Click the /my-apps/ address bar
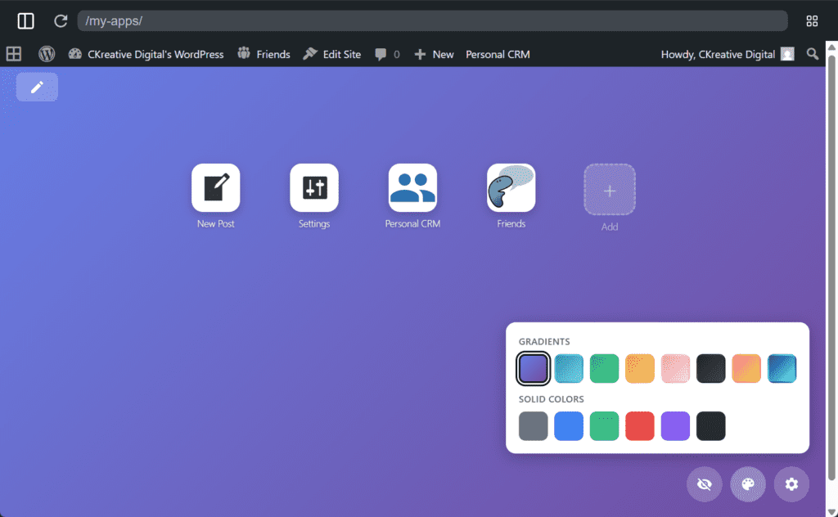Screen dimensions: 838x517 point(432,21)
